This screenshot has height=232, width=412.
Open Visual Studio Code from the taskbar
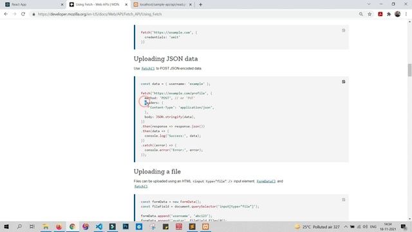[99, 226]
